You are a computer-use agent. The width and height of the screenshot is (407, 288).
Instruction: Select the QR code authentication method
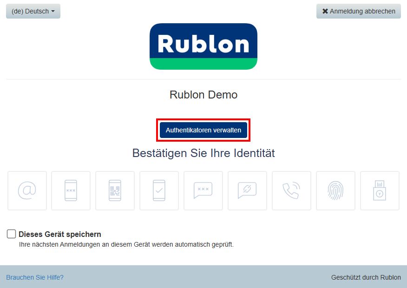[115, 190]
